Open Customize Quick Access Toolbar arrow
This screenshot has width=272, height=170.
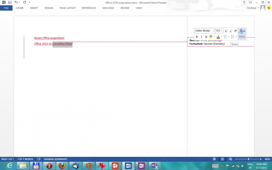(x=30, y=3)
